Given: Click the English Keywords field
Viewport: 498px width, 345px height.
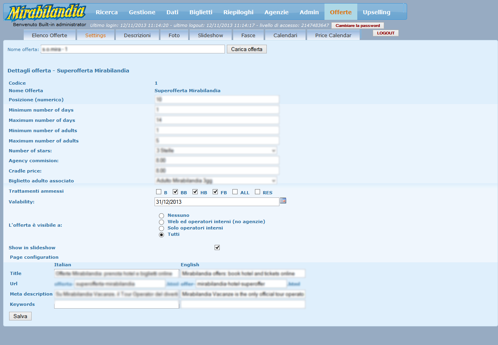Looking at the screenshot, I should pyautogui.click(x=243, y=304).
